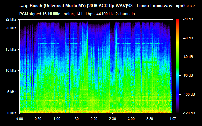
Task: Click the 2:30 time axis label
Action: (113, 119)
